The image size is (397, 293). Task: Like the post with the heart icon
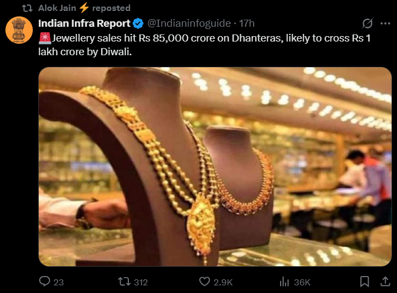click(x=204, y=282)
